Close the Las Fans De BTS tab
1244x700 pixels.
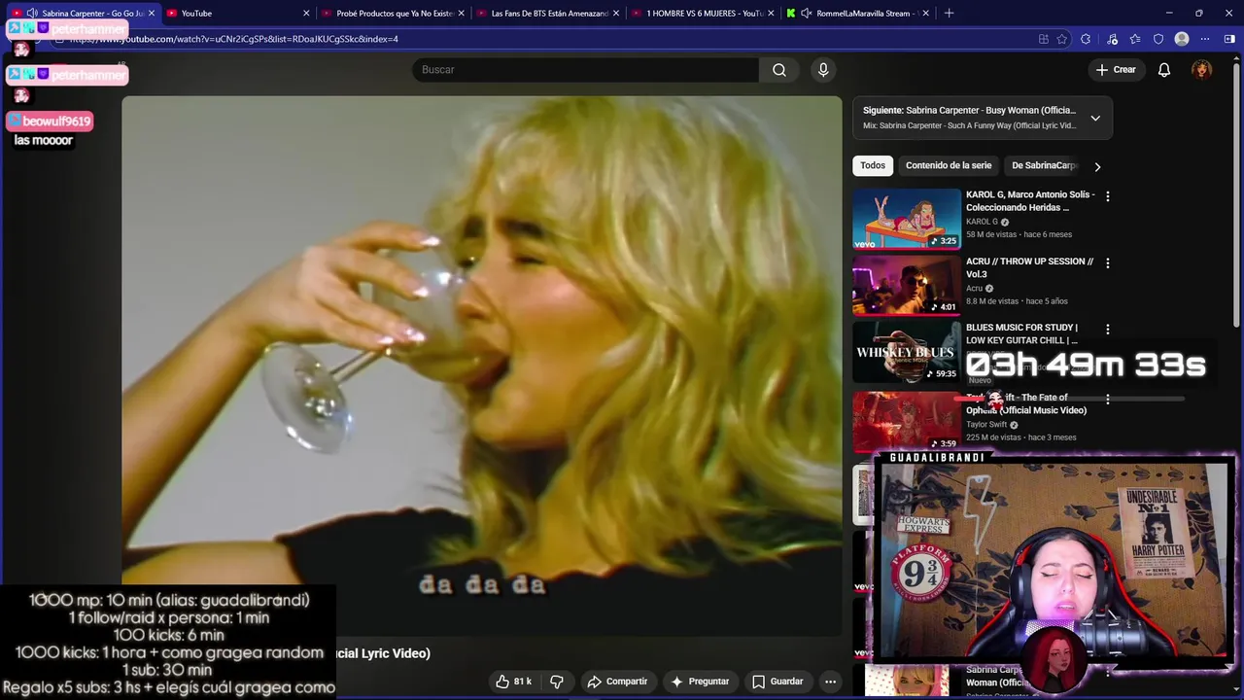pos(615,14)
